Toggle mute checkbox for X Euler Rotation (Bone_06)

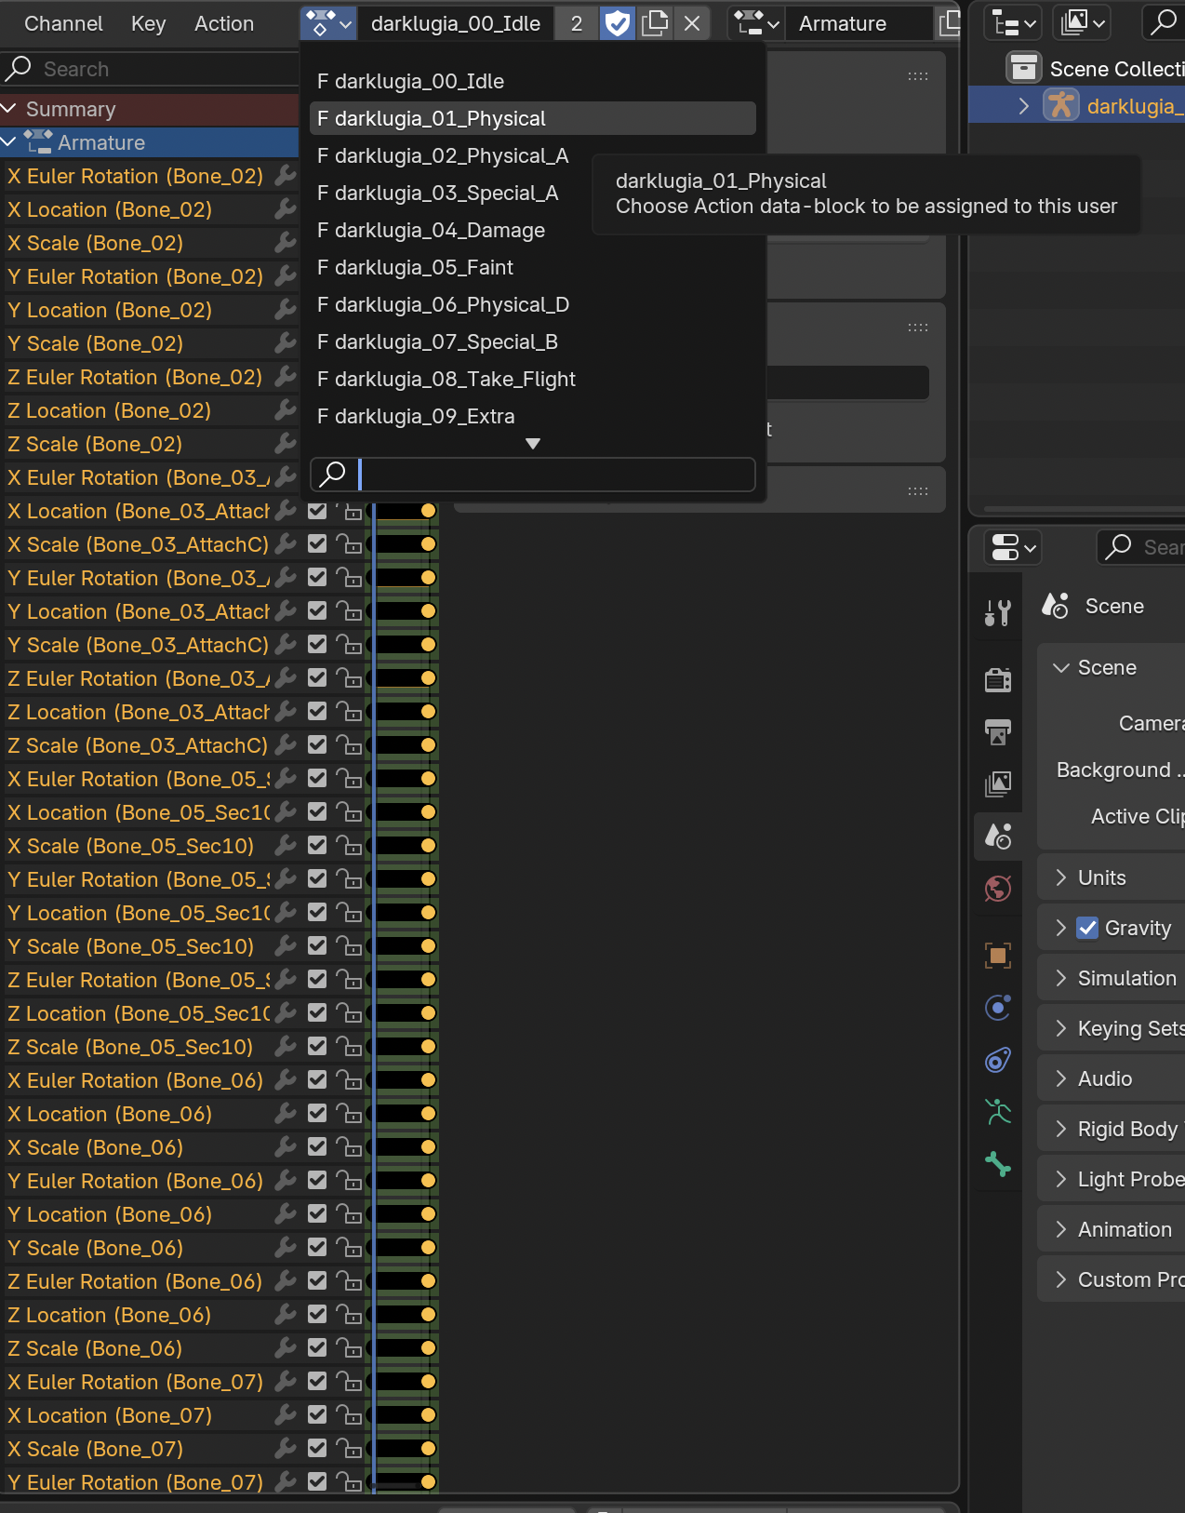317,1079
